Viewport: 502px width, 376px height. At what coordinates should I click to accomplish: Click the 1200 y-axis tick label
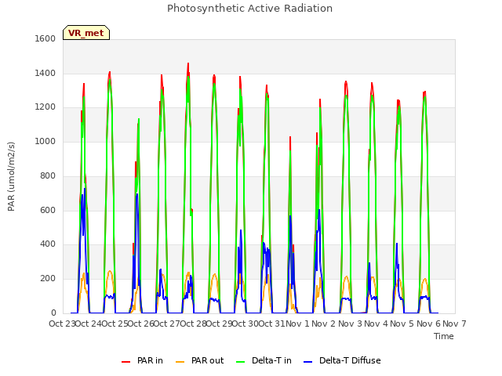(45, 107)
